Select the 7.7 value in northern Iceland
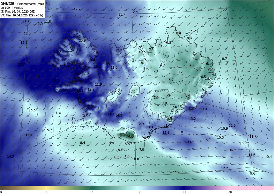The image size is (274, 194). click(155, 72)
